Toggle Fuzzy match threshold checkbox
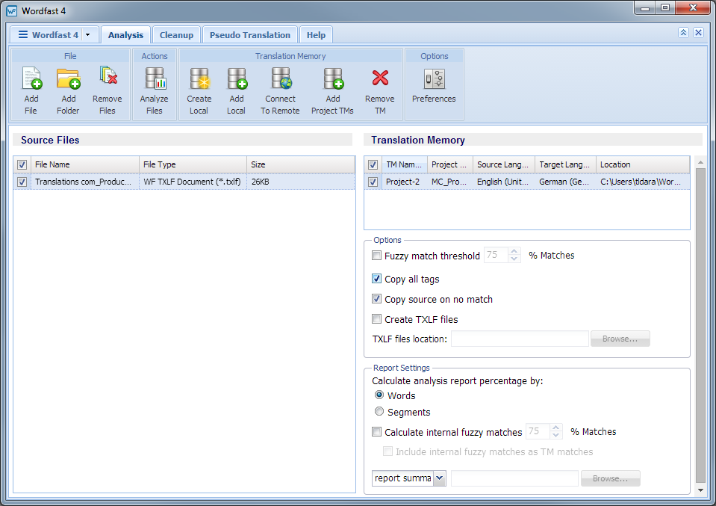 (x=377, y=256)
